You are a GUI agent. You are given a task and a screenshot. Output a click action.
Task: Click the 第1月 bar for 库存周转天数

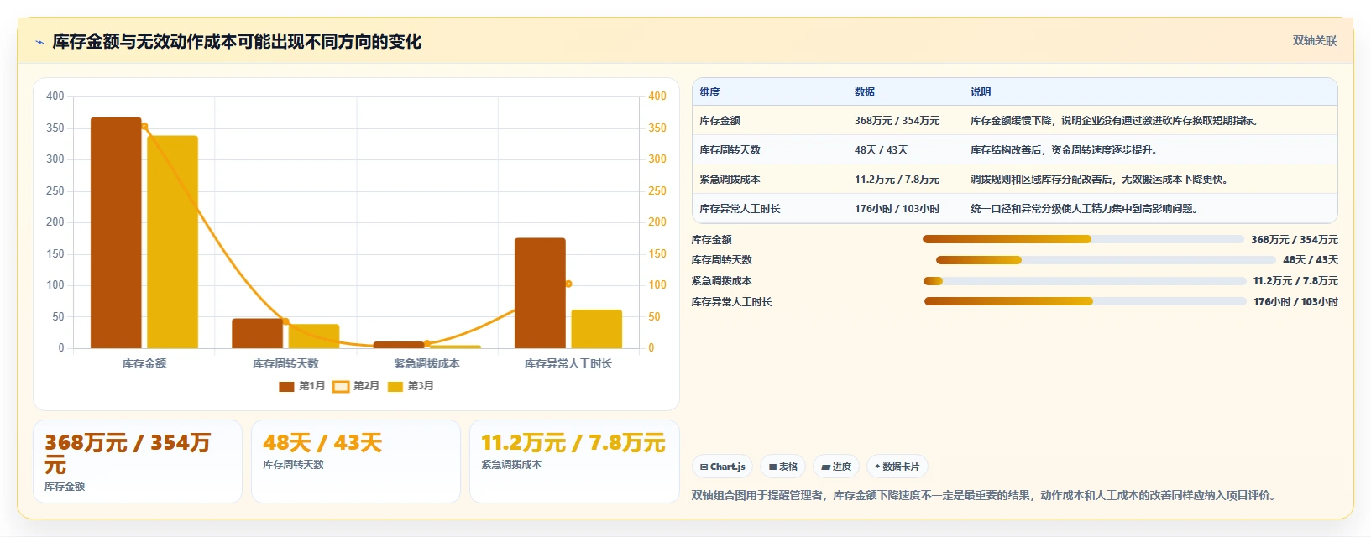point(258,333)
